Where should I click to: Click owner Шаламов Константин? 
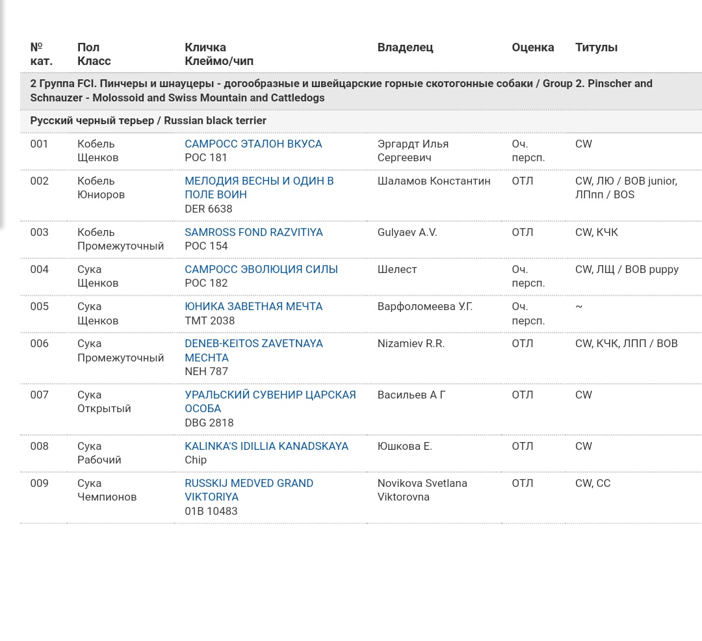coord(434,181)
